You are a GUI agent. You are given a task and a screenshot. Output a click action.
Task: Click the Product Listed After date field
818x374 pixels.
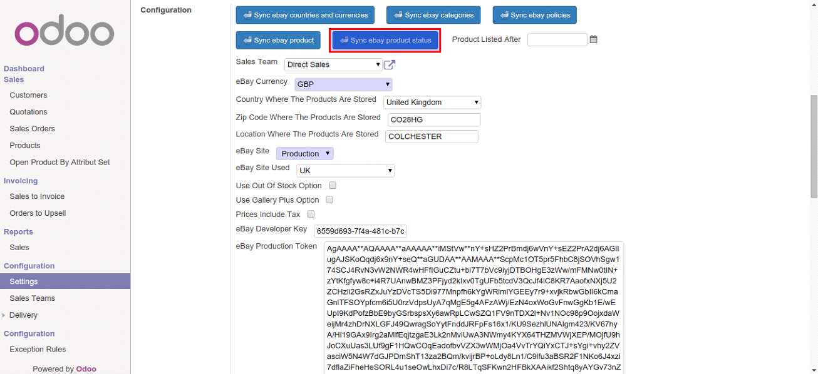557,39
